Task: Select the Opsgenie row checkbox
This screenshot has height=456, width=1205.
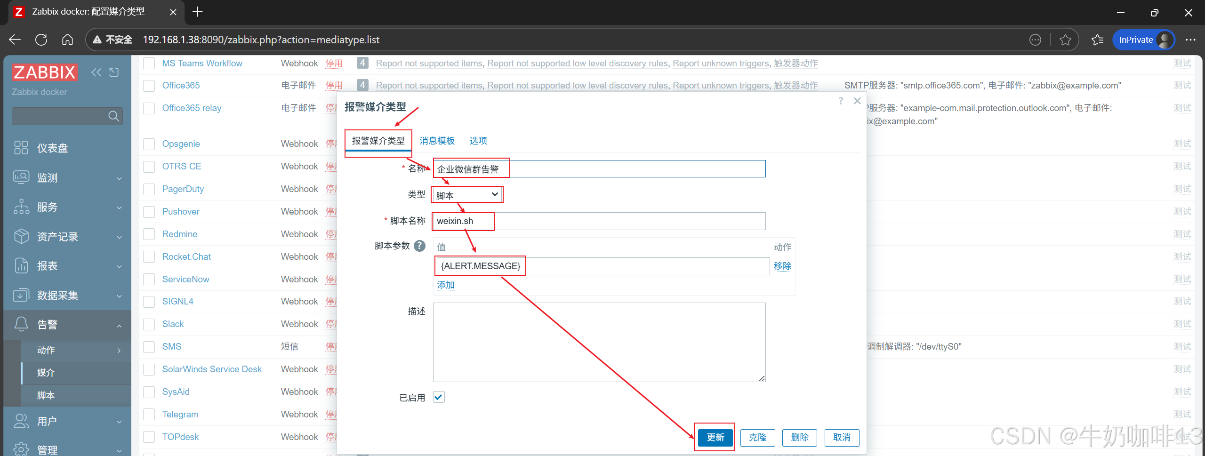Action: click(x=149, y=144)
